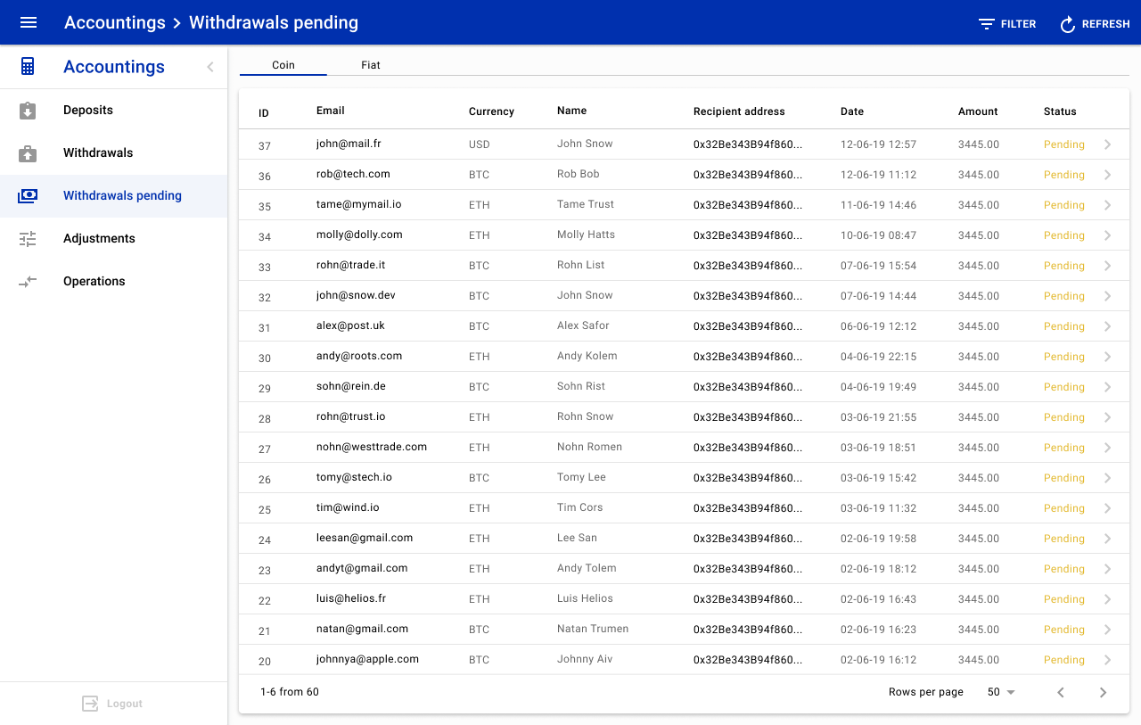Expand row 37 john@mail.fr chevron
This screenshot has height=725, width=1141.
click(1108, 144)
